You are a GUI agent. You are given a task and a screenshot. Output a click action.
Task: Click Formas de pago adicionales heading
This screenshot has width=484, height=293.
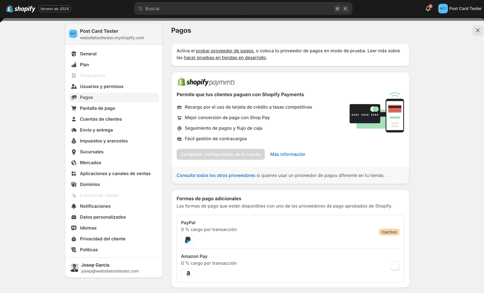[x=209, y=199]
